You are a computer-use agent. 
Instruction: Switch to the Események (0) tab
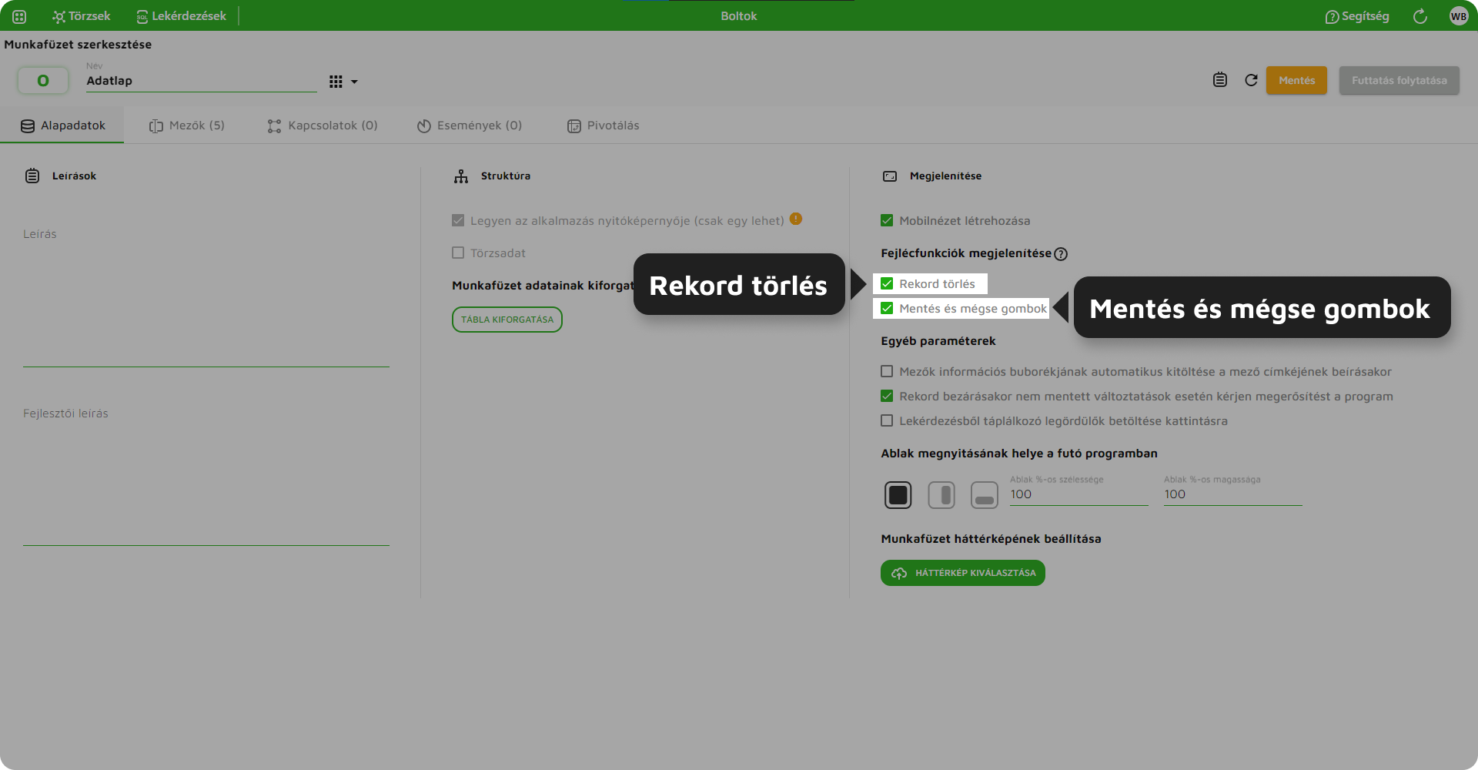click(470, 126)
